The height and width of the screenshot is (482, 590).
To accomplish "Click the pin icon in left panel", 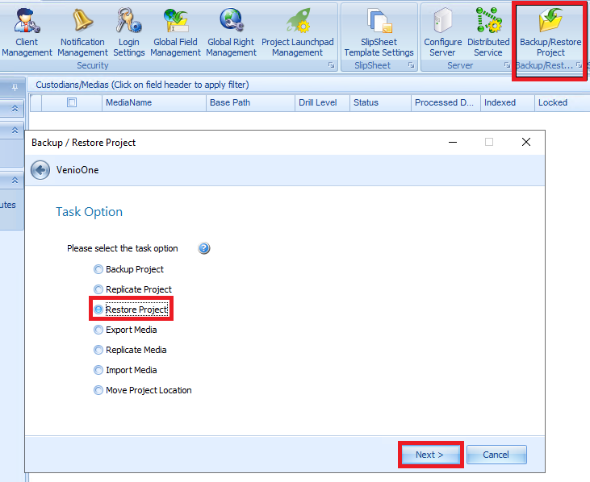I will pos(15,88).
